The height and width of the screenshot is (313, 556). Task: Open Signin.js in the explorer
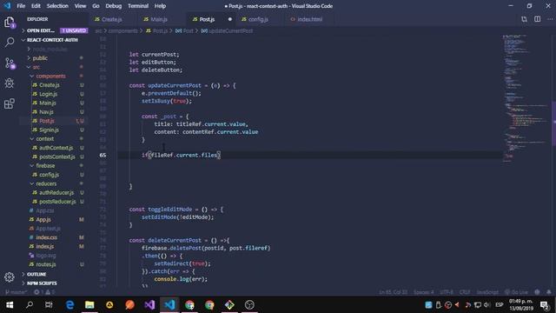(x=49, y=130)
